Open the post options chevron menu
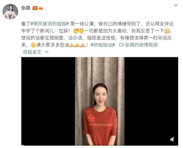 point(176,5)
